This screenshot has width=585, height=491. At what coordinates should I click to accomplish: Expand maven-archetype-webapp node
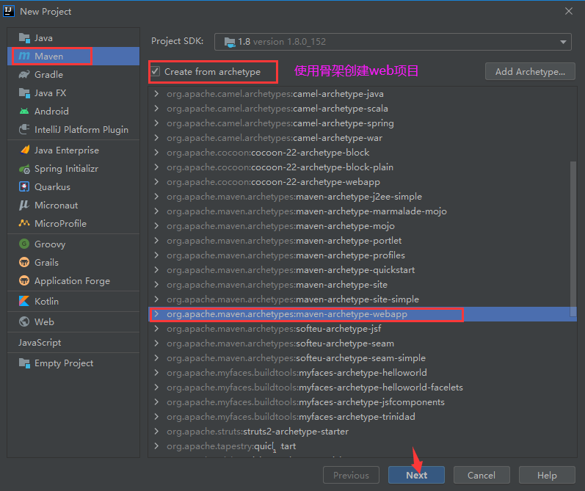(x=156, y=314)
